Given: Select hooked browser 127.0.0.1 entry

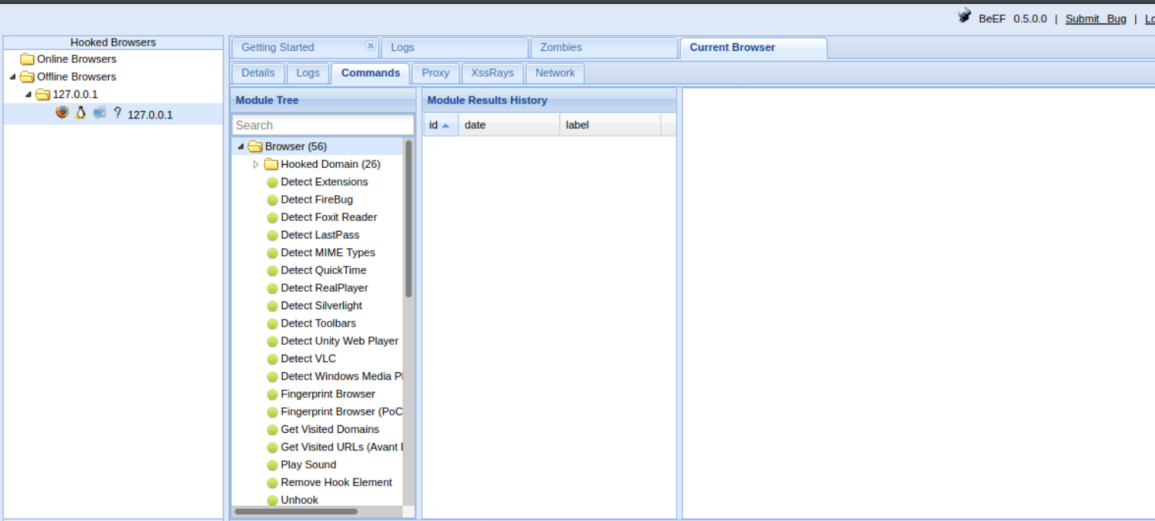Looking at the screenshot, I should click(113, 115).
